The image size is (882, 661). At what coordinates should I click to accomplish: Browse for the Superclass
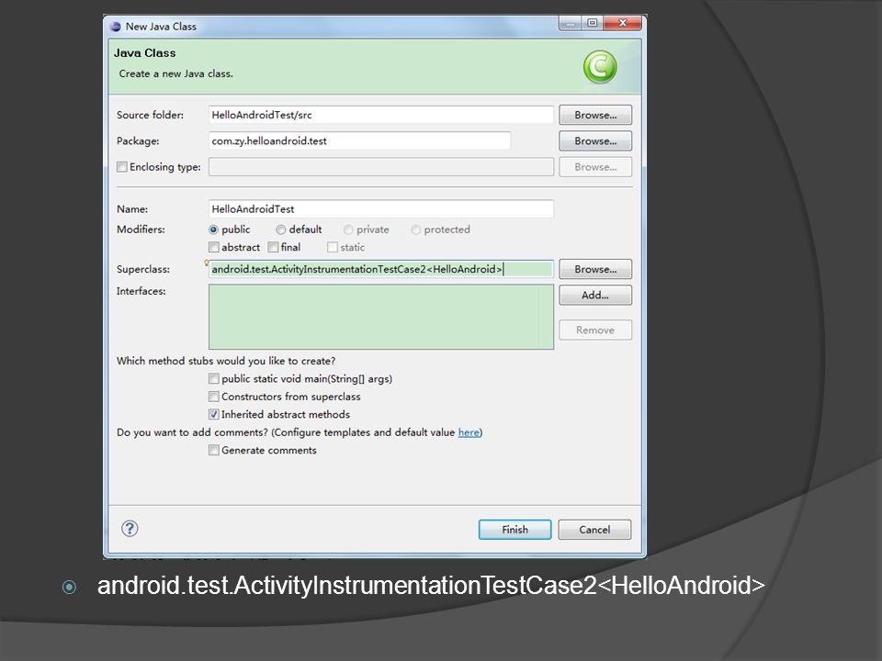pos(595,269)
